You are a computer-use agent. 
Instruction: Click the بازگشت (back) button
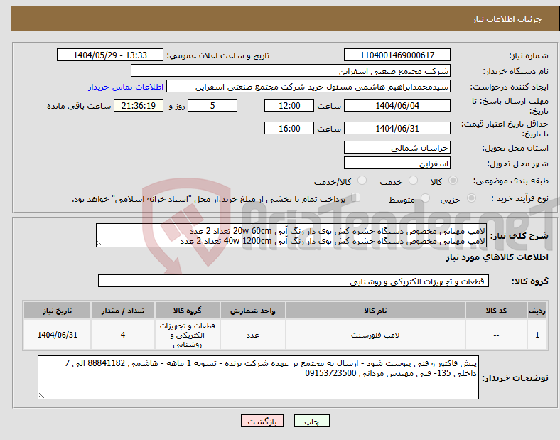click(x=262, y=421)
